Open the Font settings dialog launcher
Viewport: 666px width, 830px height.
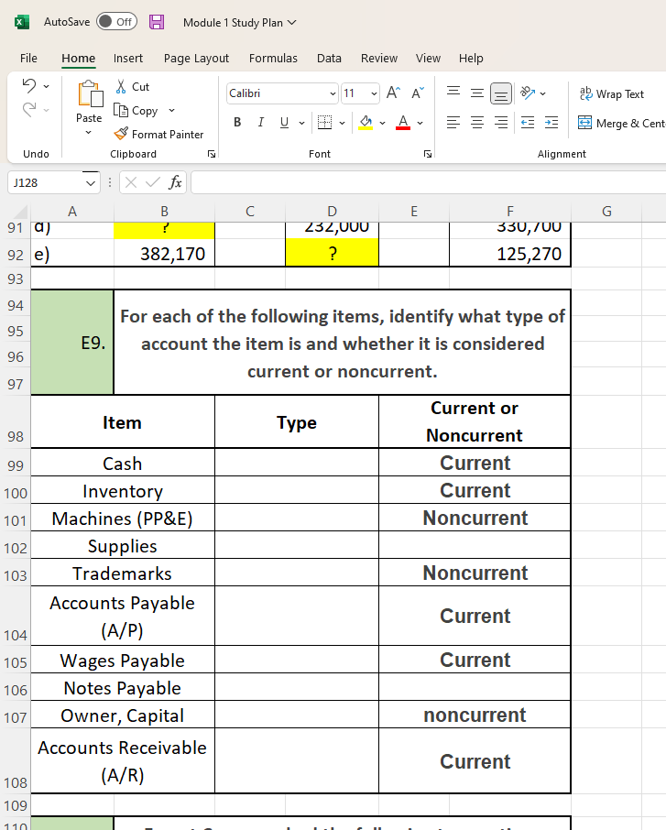[x=428, y=154]
